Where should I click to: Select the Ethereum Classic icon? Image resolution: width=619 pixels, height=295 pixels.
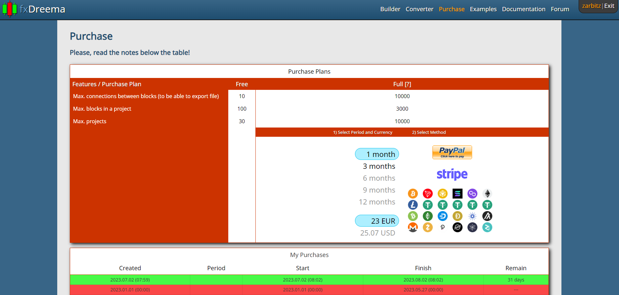428,216
